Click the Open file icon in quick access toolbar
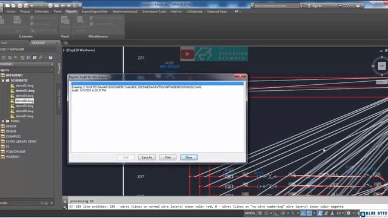This screenshot has width=388, height=218. click(x=13, y=5)
